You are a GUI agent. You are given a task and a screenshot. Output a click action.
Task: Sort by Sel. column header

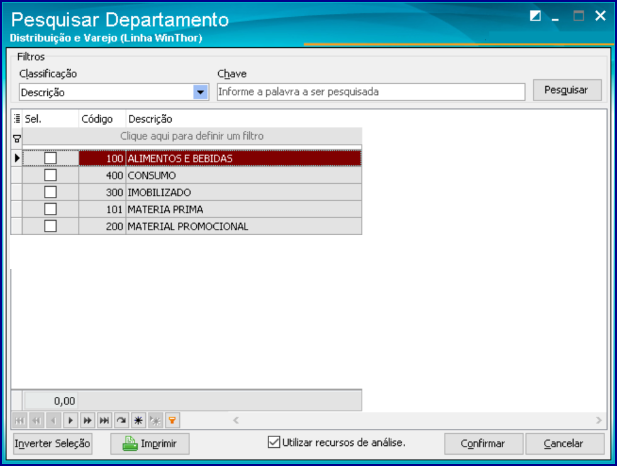coord(50,119)
